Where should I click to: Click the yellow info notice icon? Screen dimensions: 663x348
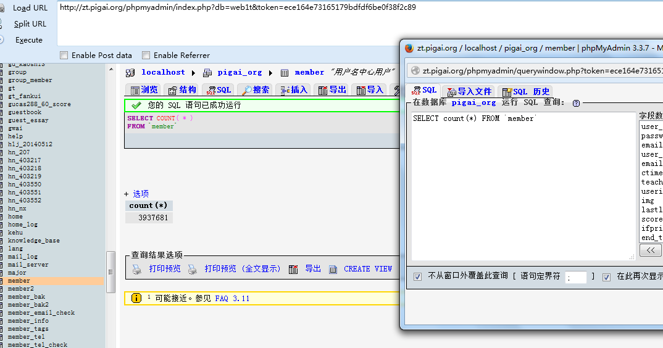click(x=136, y=298)
